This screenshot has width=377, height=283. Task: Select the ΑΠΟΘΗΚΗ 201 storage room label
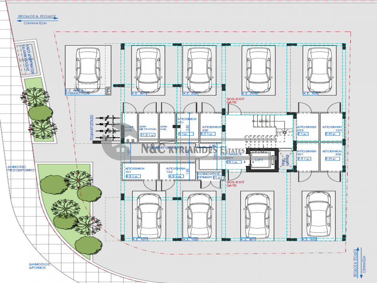pyautogui.click(x=187, y=121)
